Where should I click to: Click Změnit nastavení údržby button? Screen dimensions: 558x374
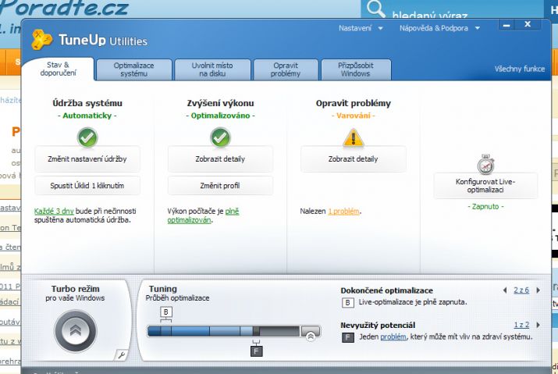[x=87, y=159]
